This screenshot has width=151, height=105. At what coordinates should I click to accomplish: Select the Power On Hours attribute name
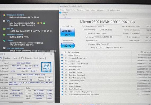pyautogui.click(x=75, y=86)
